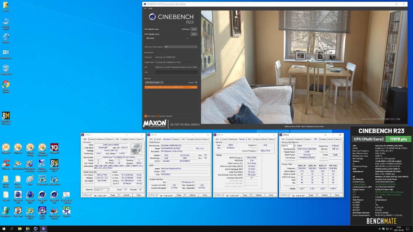Open the Paint desktop shortcut
The width and height of the screenshot is (413, 232).
pyautogui.click(x=30, y=180)
